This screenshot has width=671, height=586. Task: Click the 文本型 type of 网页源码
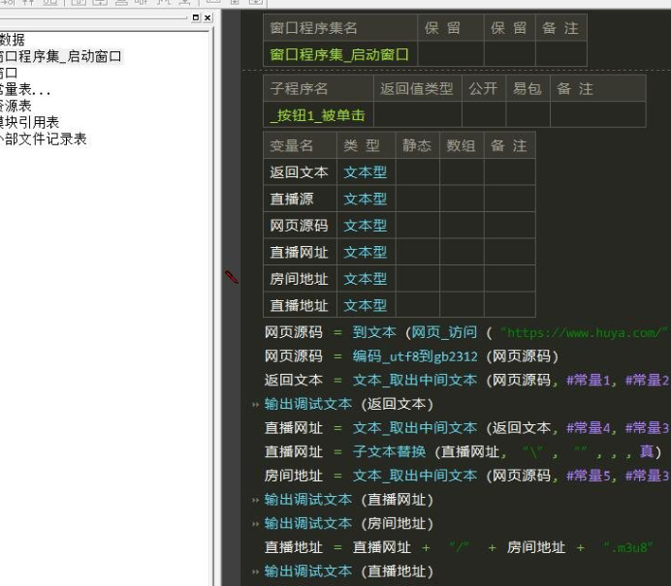365,226
